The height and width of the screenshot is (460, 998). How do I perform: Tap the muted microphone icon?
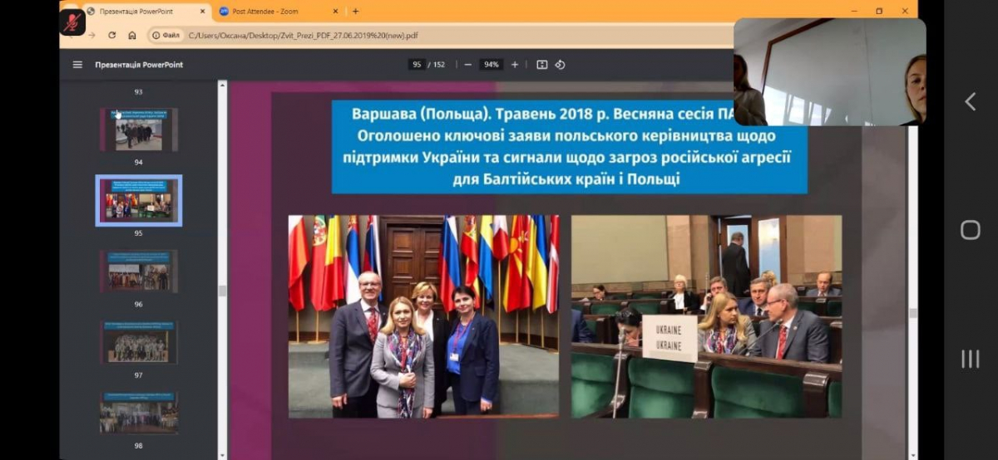(72, 22)
